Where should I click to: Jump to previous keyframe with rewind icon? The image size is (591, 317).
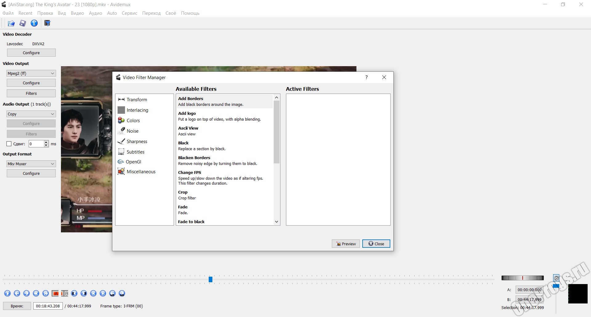[x=36, y=293]
